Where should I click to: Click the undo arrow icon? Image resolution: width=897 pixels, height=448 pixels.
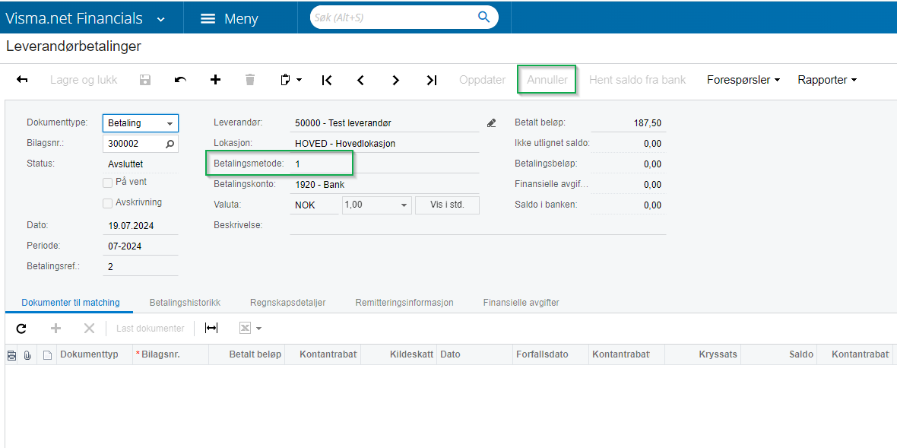[180, 80]
